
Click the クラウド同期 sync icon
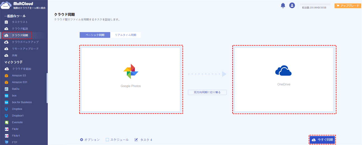(6, 35)
